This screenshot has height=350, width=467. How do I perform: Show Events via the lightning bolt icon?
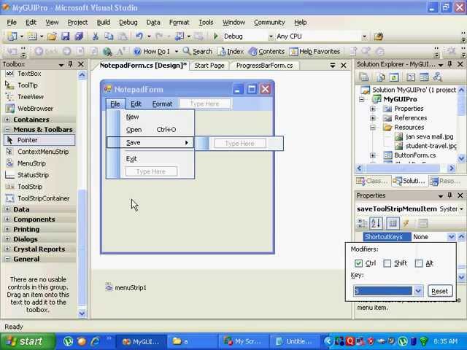click(406, 223)
